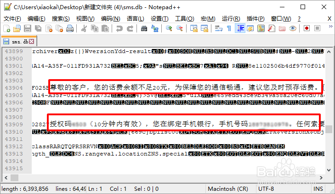Image resolution: width=335 pixels, height=194 pixels.
Task: Open the 插件(P) menu
Action: click(256, 19)
